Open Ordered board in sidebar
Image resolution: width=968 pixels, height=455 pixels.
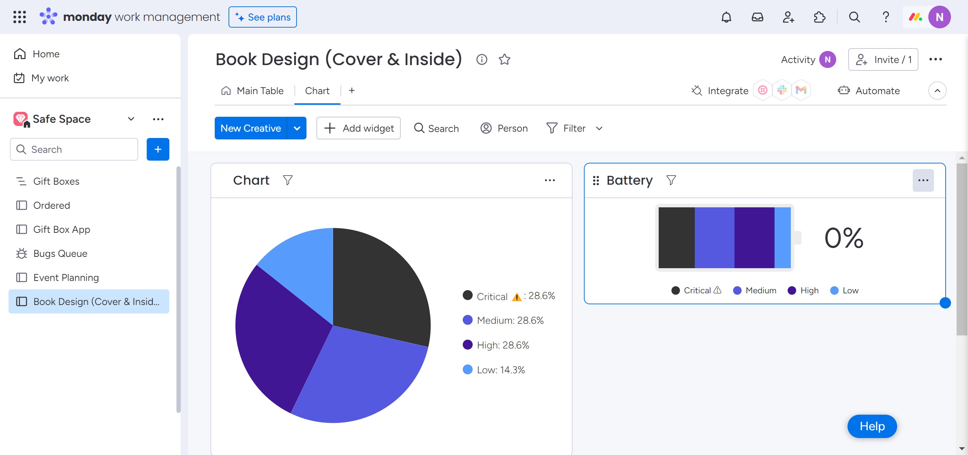(x=89, y=205)
